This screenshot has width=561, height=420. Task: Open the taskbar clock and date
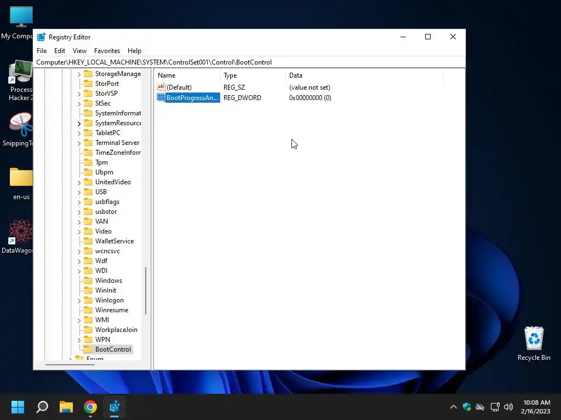[x=536, y=407]
